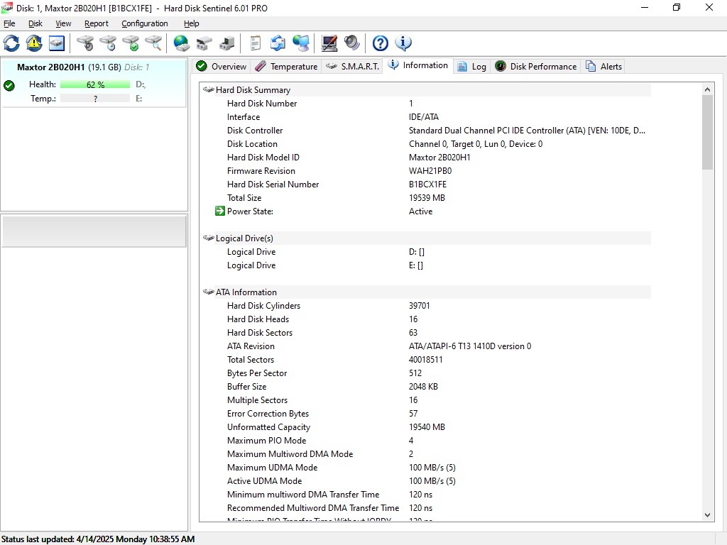
Task: Switch to the Log tab
Action: [472, 66]
